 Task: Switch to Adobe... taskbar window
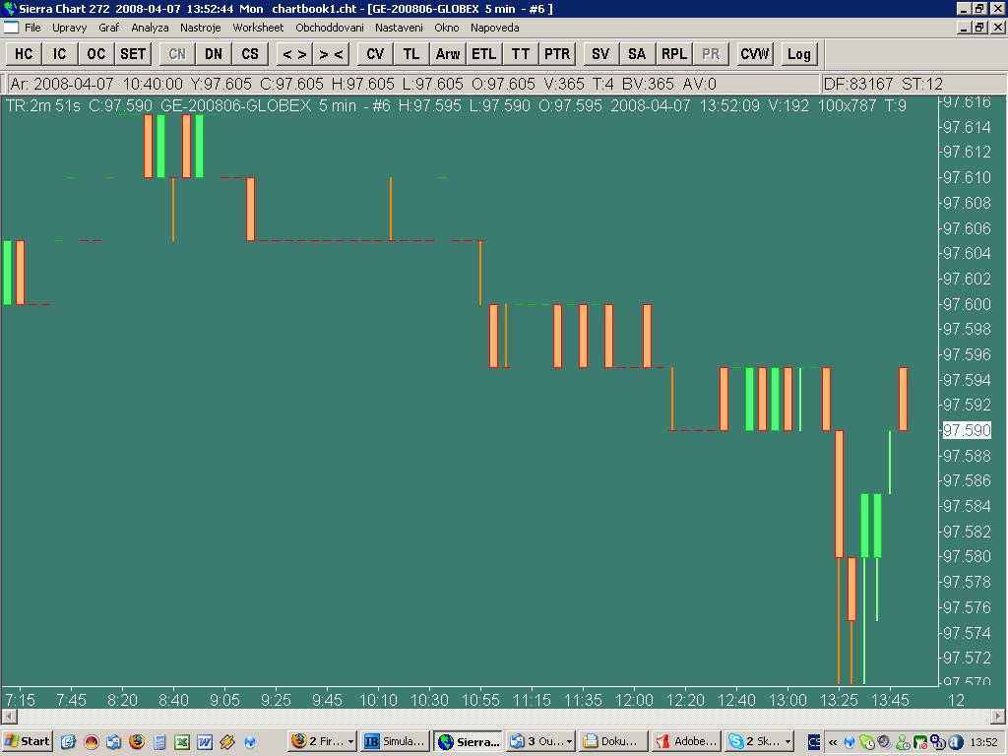pyautogui.click(x=686, y=741)
